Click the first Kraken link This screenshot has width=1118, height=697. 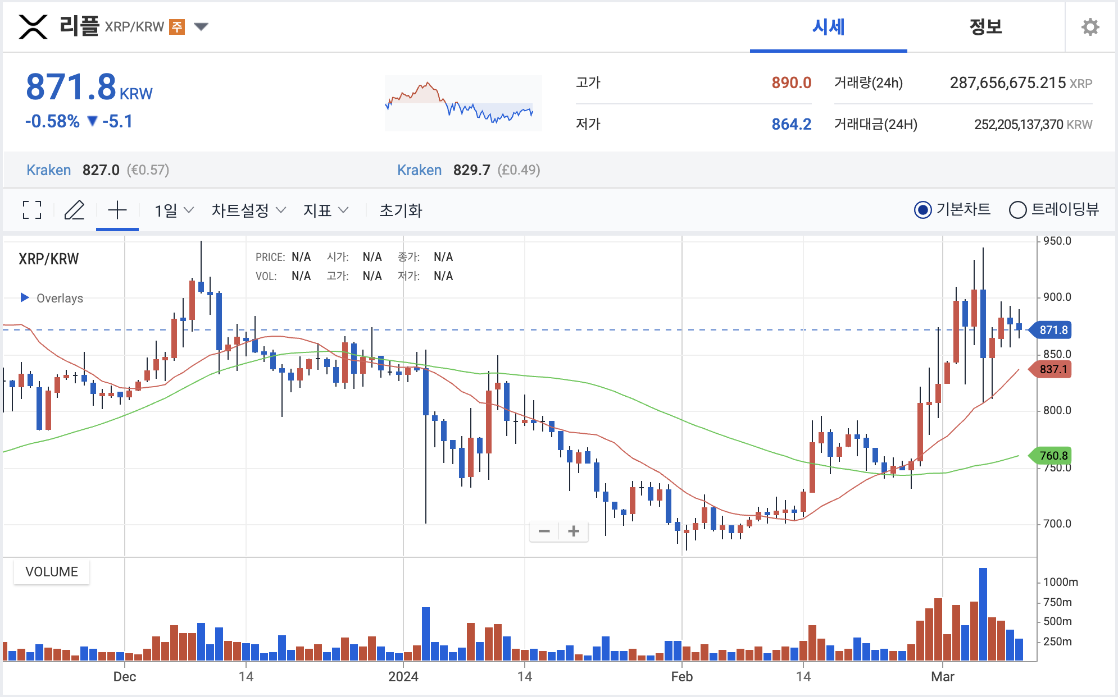[x=49, y=170]
